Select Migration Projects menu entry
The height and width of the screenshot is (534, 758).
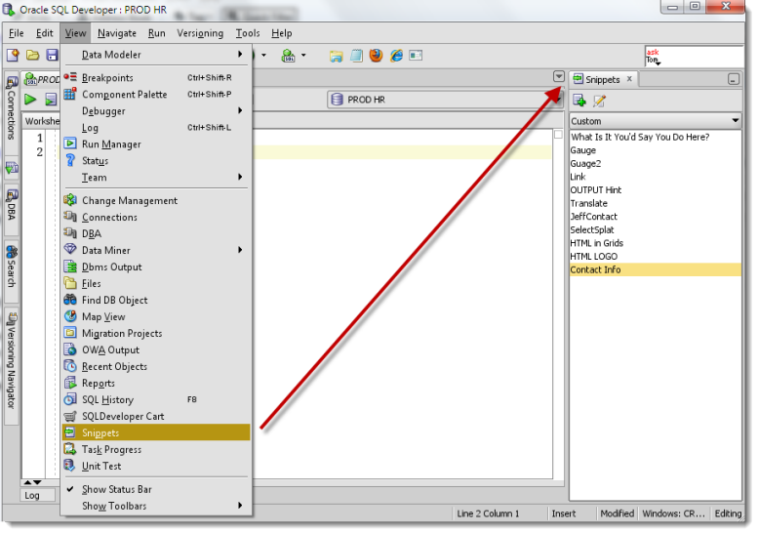pos(156,333)
